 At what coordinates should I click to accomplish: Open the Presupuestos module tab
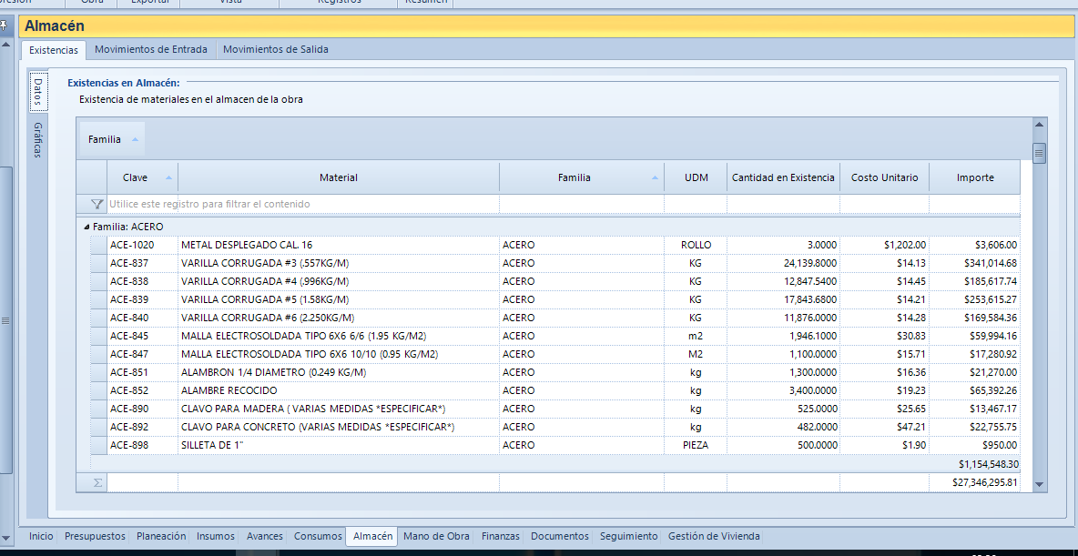click(95, 536)
